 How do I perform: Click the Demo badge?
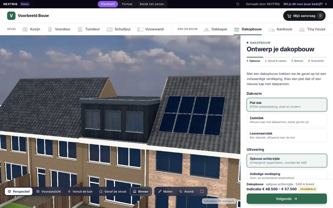25,4
